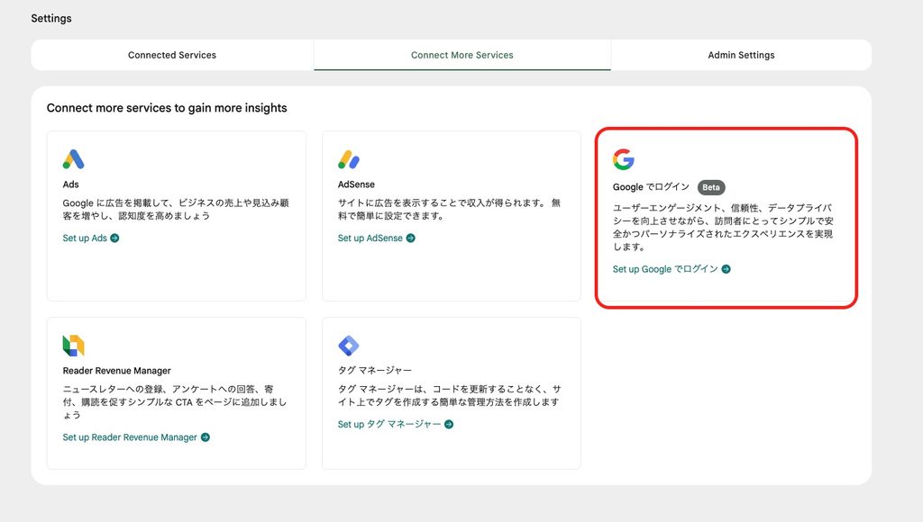Select the Connect More Services tab
This screenshot has height=522, width=923.
[462, 55]
